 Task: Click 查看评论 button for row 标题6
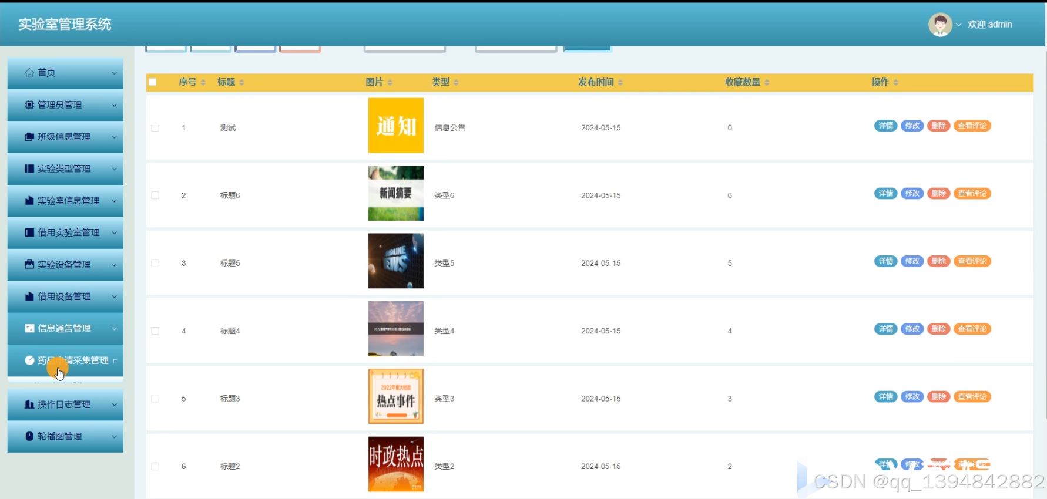[972, 194]
